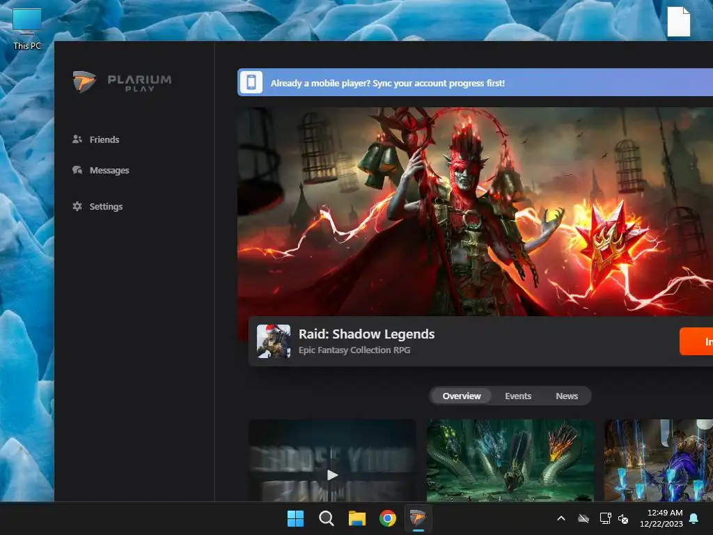Click the Raid: Shadow Legends game icon
The width and height of the screenshot is (713, 535).
coord(273,341)
